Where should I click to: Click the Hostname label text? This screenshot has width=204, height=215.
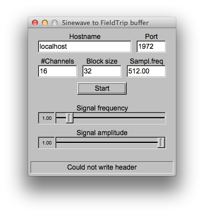click(85, 36)
